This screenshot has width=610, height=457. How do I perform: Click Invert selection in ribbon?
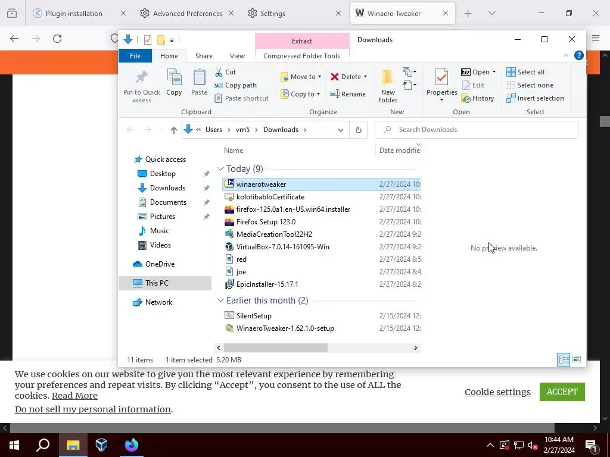coord(536,98)
